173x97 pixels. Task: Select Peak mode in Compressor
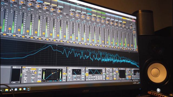(64, 72)
